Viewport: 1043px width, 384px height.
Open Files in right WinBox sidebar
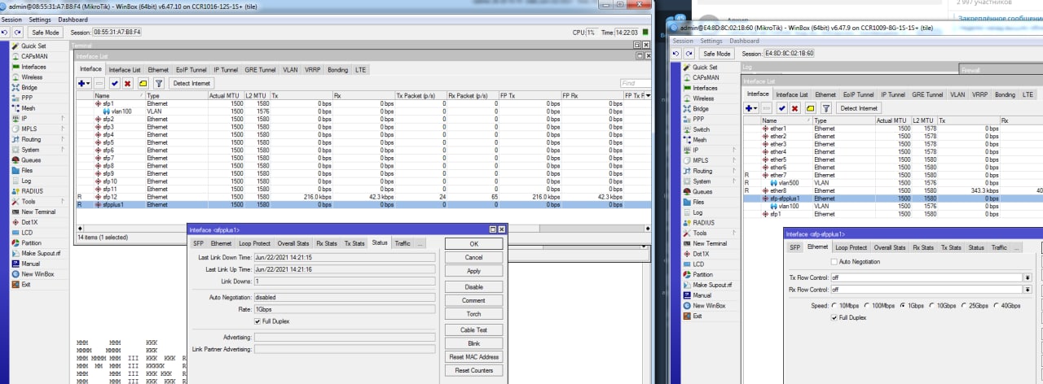pyautogui.click(x=699, y=202)
